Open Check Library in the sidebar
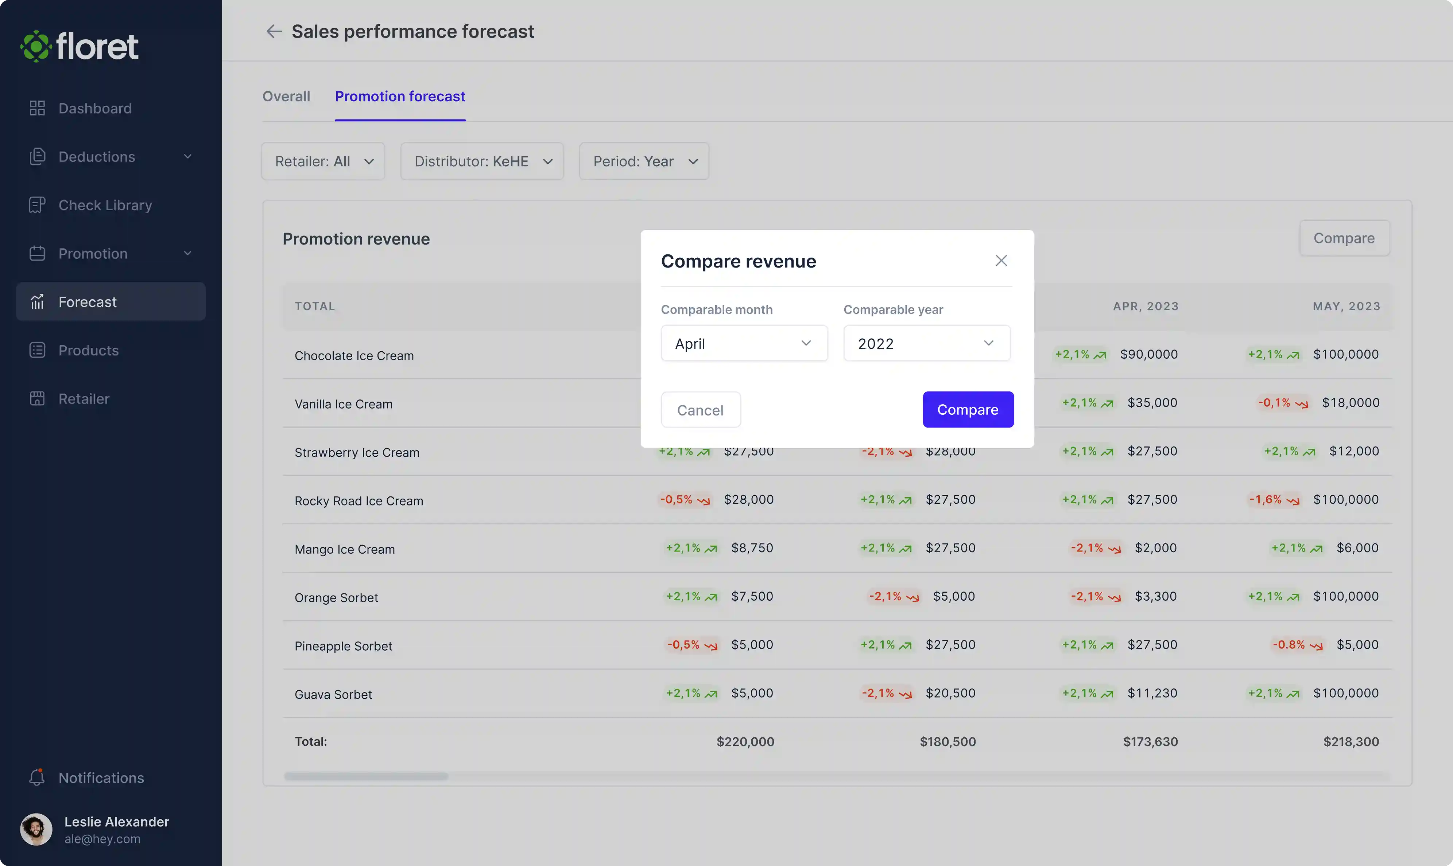Viewport: 1453px width, 866px height. pos(111,205)
